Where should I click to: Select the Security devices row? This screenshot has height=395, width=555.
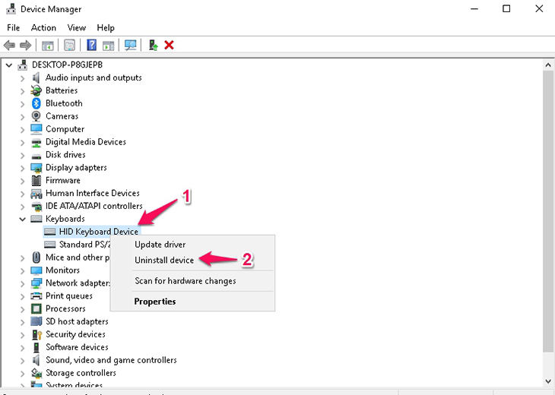68,334
